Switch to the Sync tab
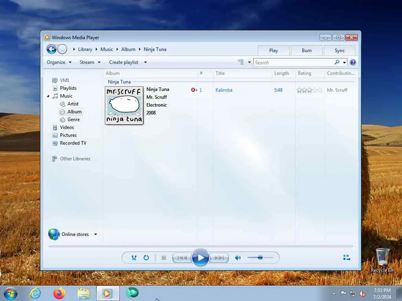402x301 pixels. pyautogui.click(x=340, y=51)
